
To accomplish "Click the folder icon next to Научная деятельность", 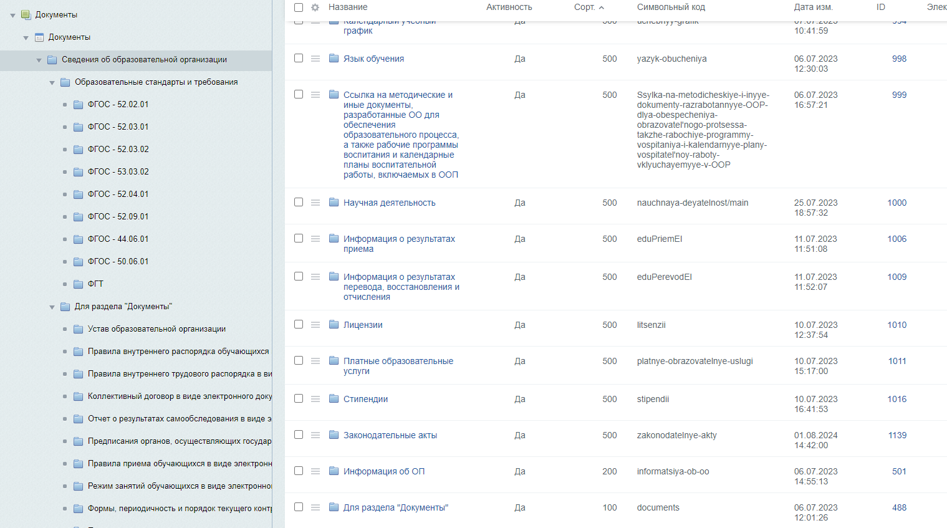I will [x=334, y=202].
